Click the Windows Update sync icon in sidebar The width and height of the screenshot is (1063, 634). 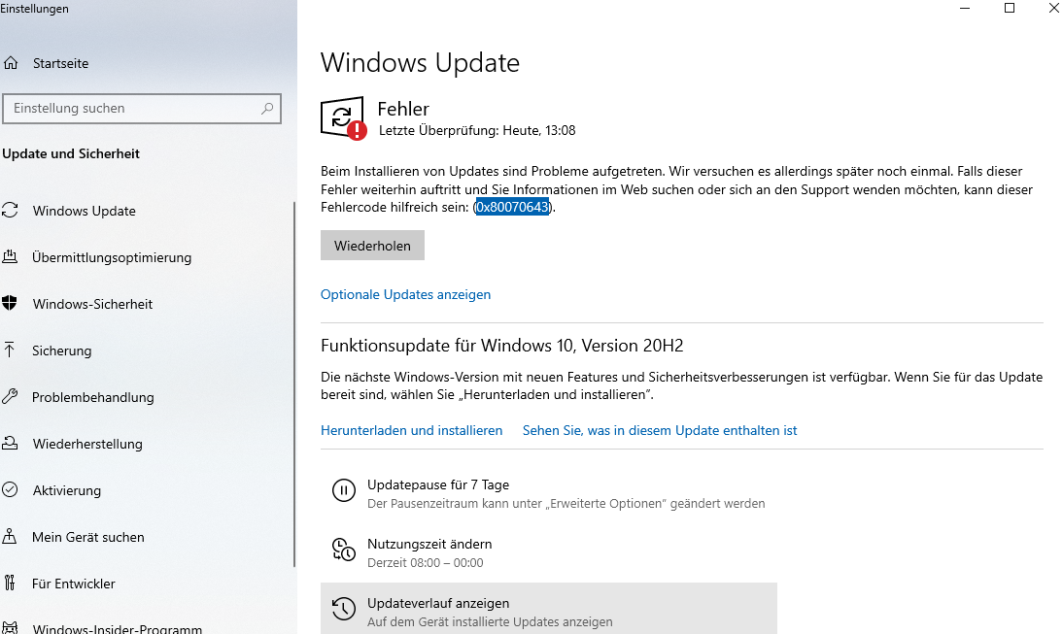10,210
